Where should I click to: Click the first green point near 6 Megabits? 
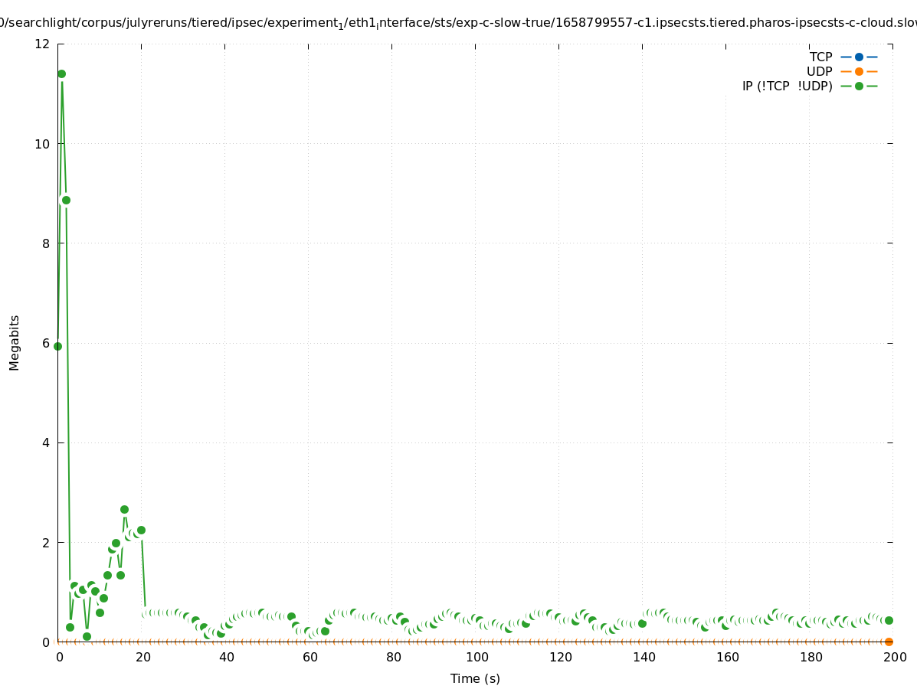[x=57, y=346]
